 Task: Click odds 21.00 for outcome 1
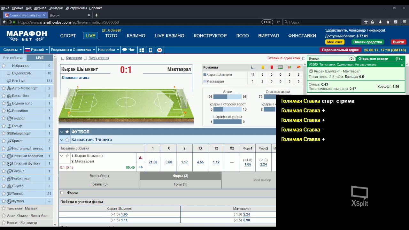coord(153,162)
